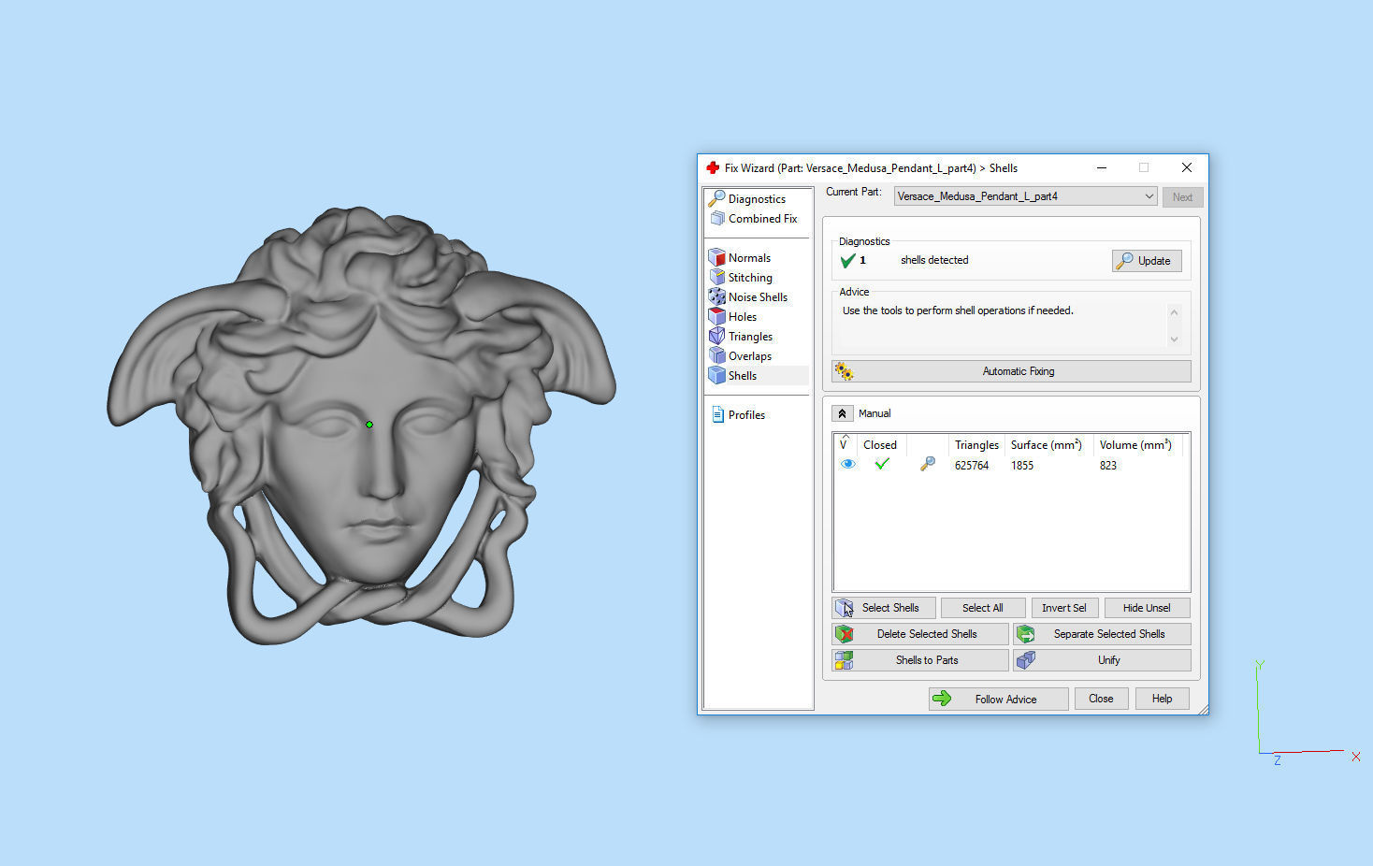Click the Select Shells button
This screenshot has width=1373, height=866.
[883, 608]
